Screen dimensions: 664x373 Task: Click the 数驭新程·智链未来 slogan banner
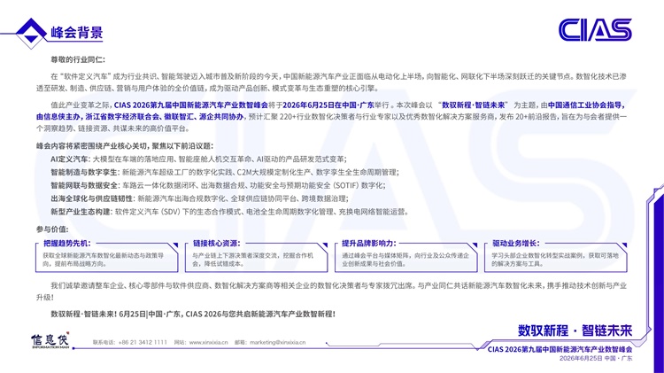575,330
